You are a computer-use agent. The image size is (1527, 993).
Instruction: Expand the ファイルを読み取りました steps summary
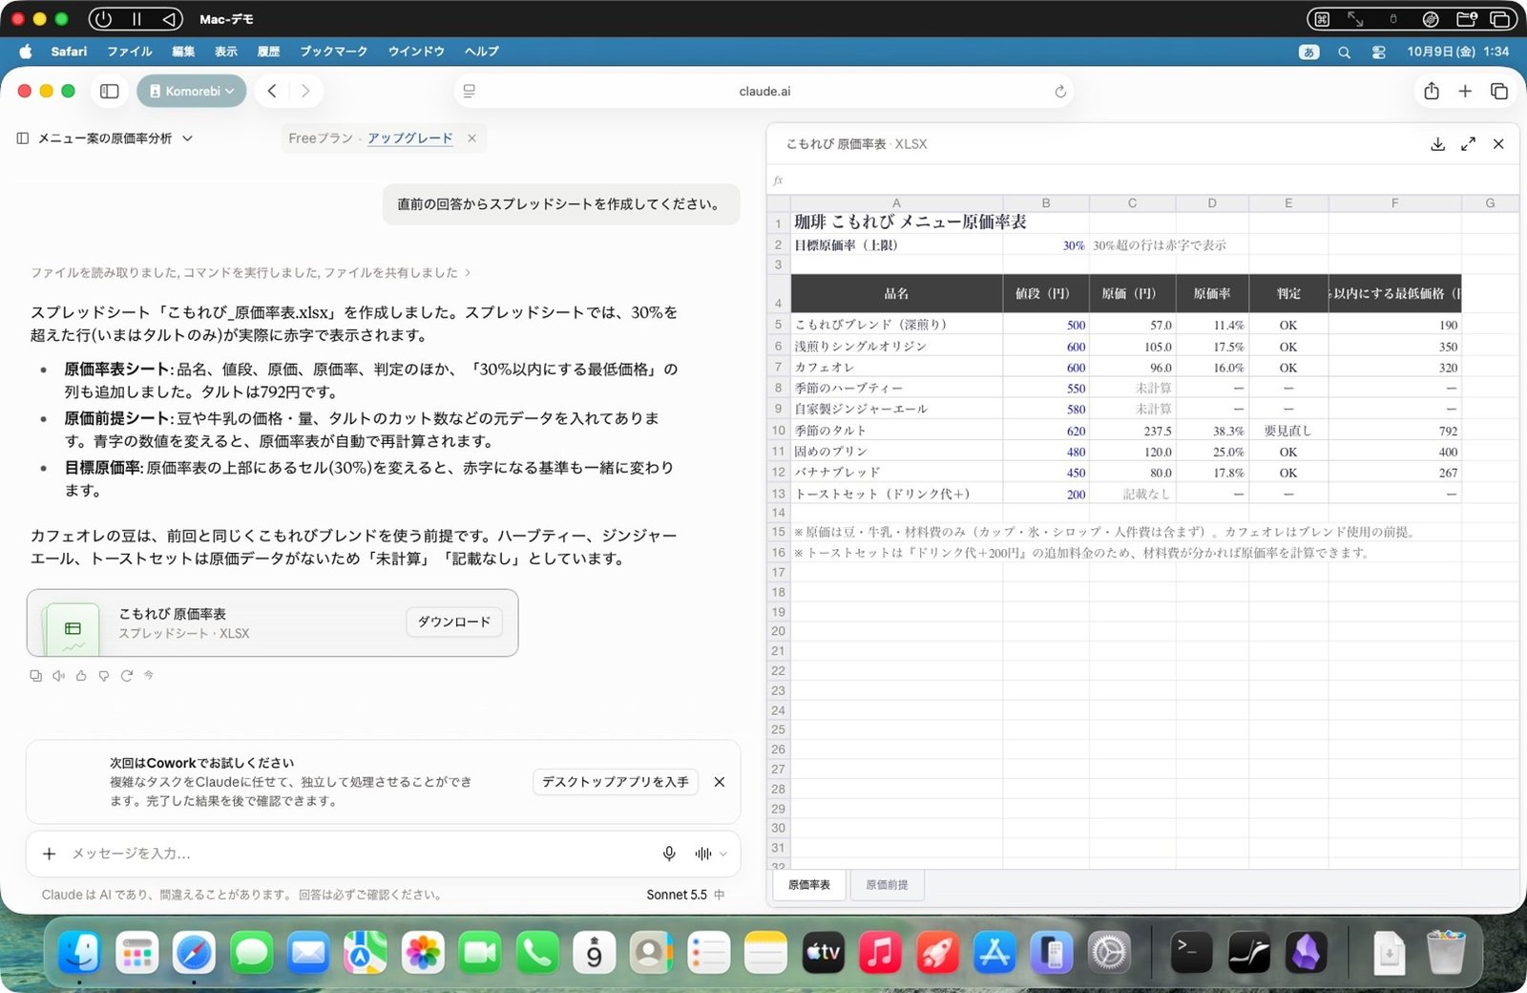(x=250, y=273)
